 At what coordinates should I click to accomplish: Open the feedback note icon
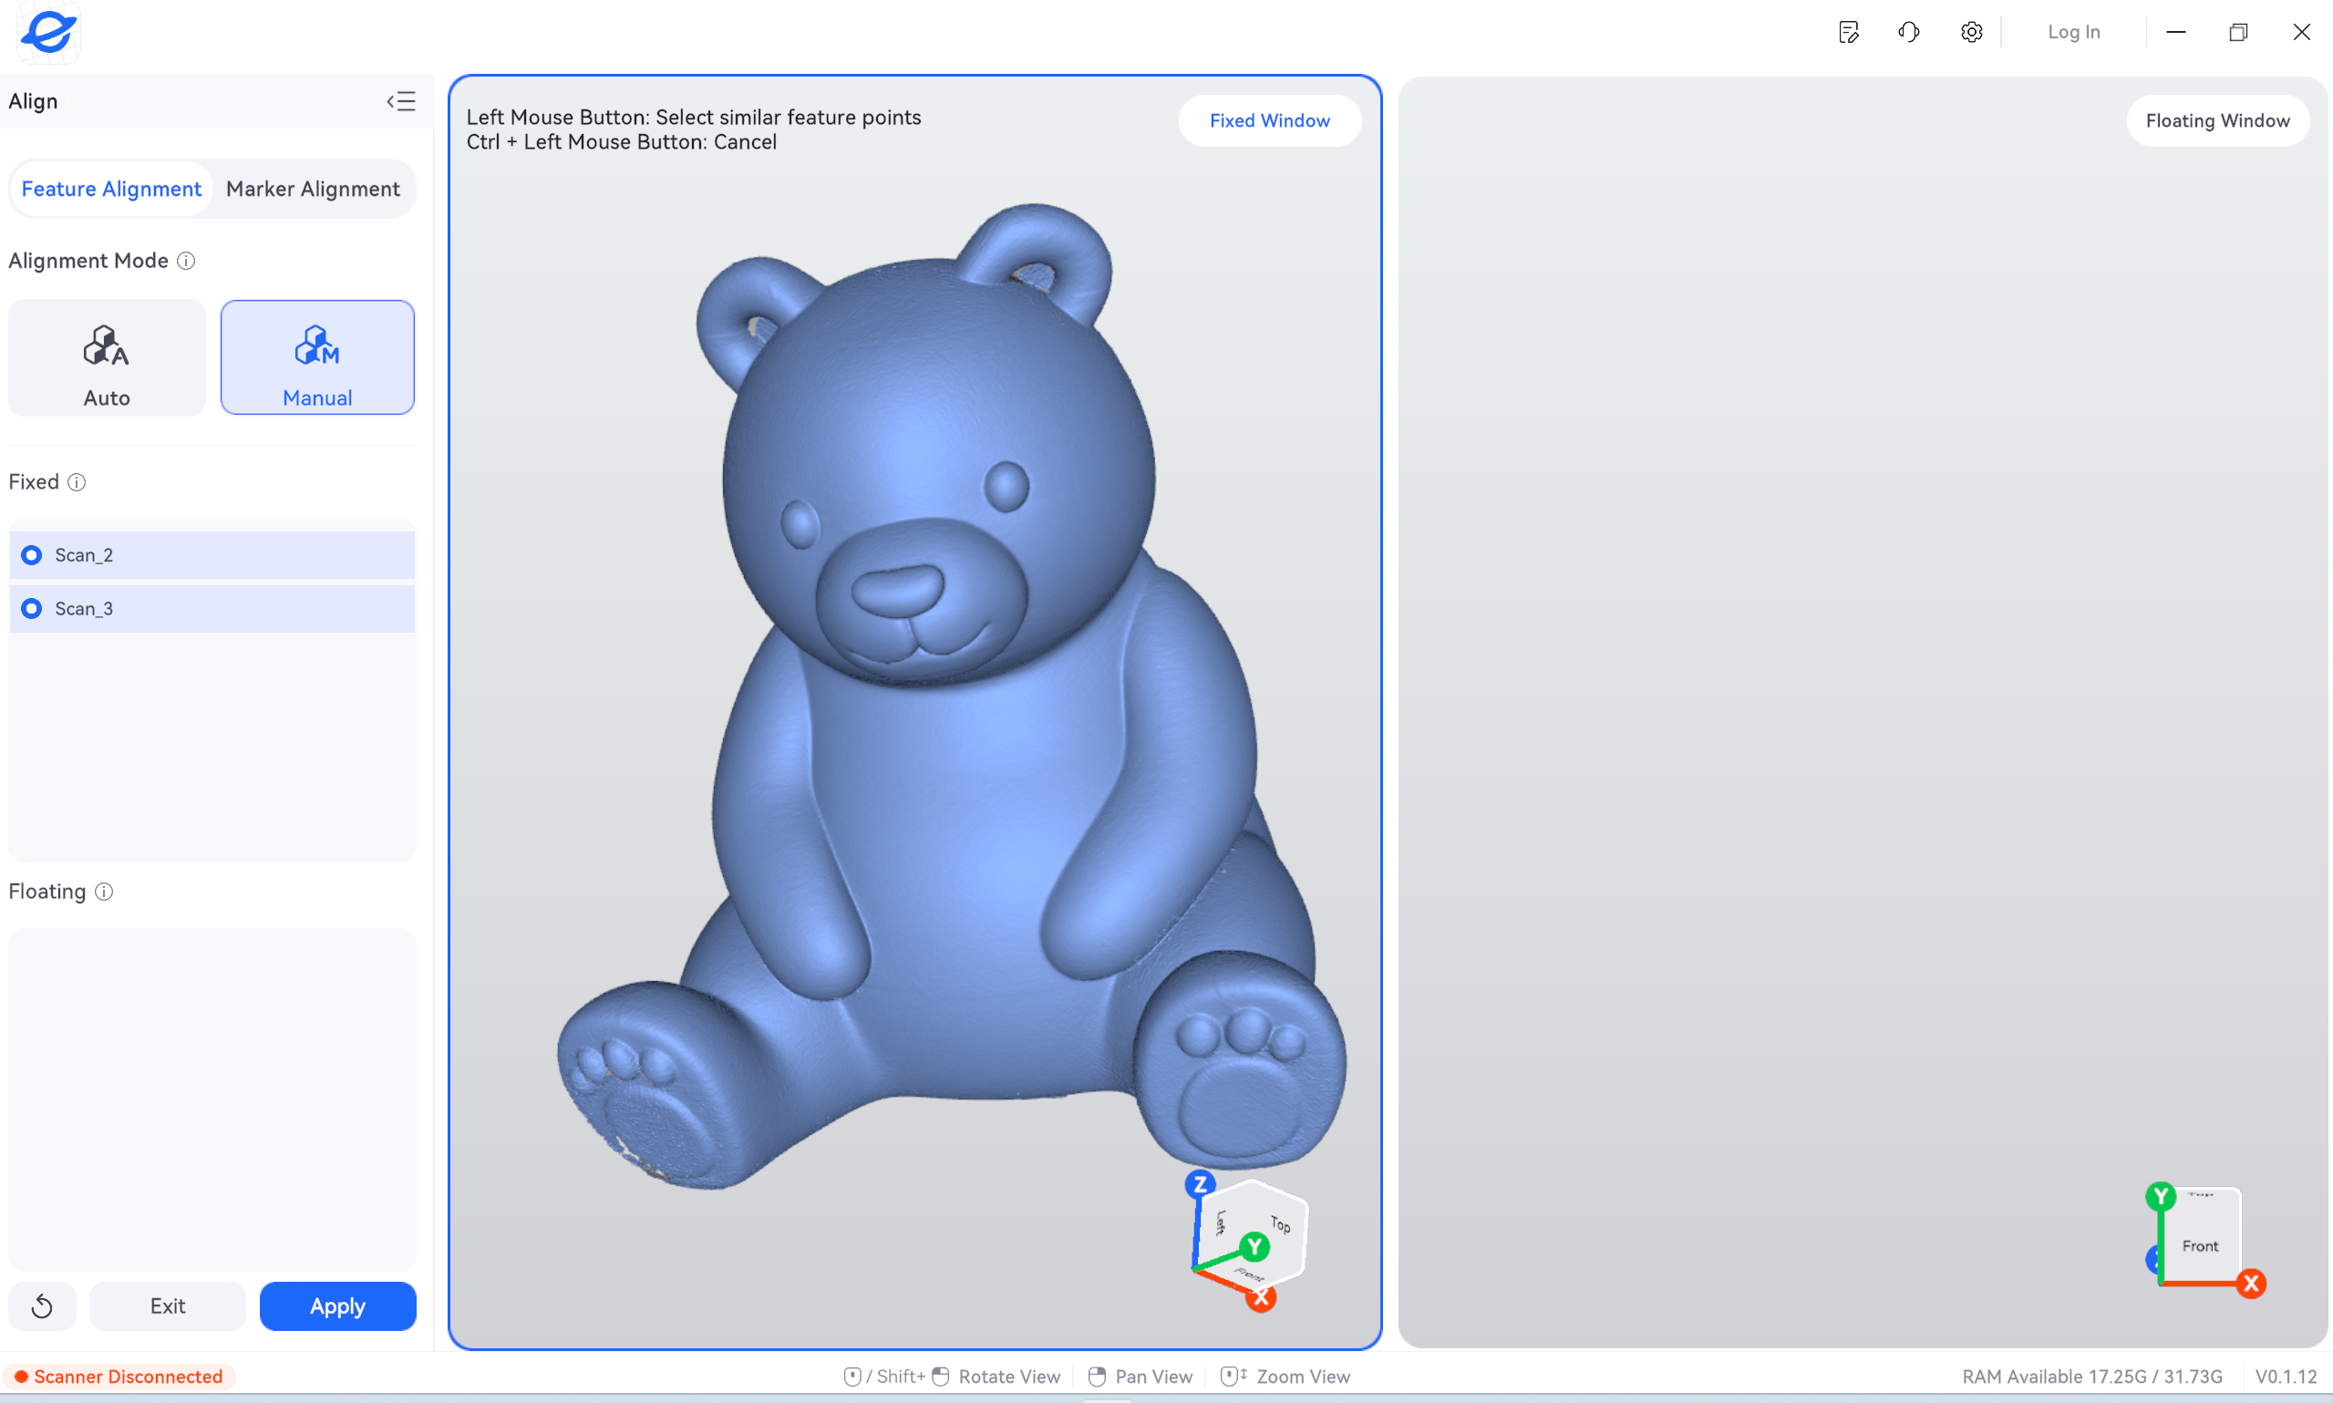click(1849, 32)
